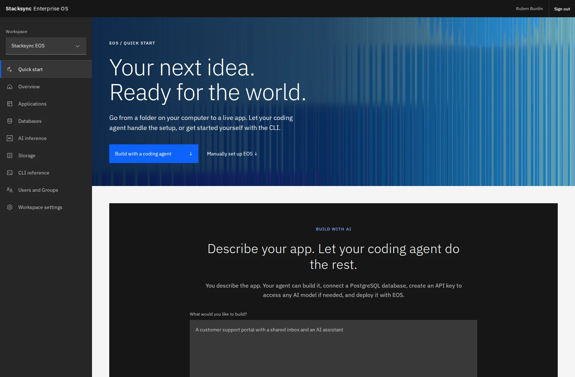
Task: Click the Stacksync Enterprise OS logo text
Action: click(37, 9)
